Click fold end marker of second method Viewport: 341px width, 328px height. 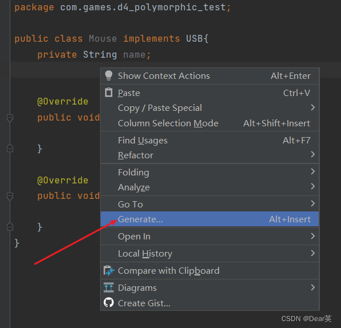tap(10, 226)
